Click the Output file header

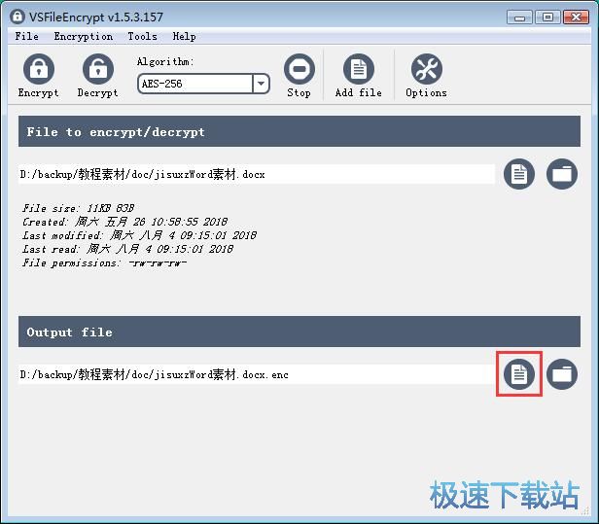[x=299, y=332]
